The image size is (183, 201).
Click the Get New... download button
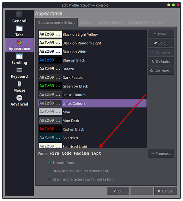coord(161,71)
